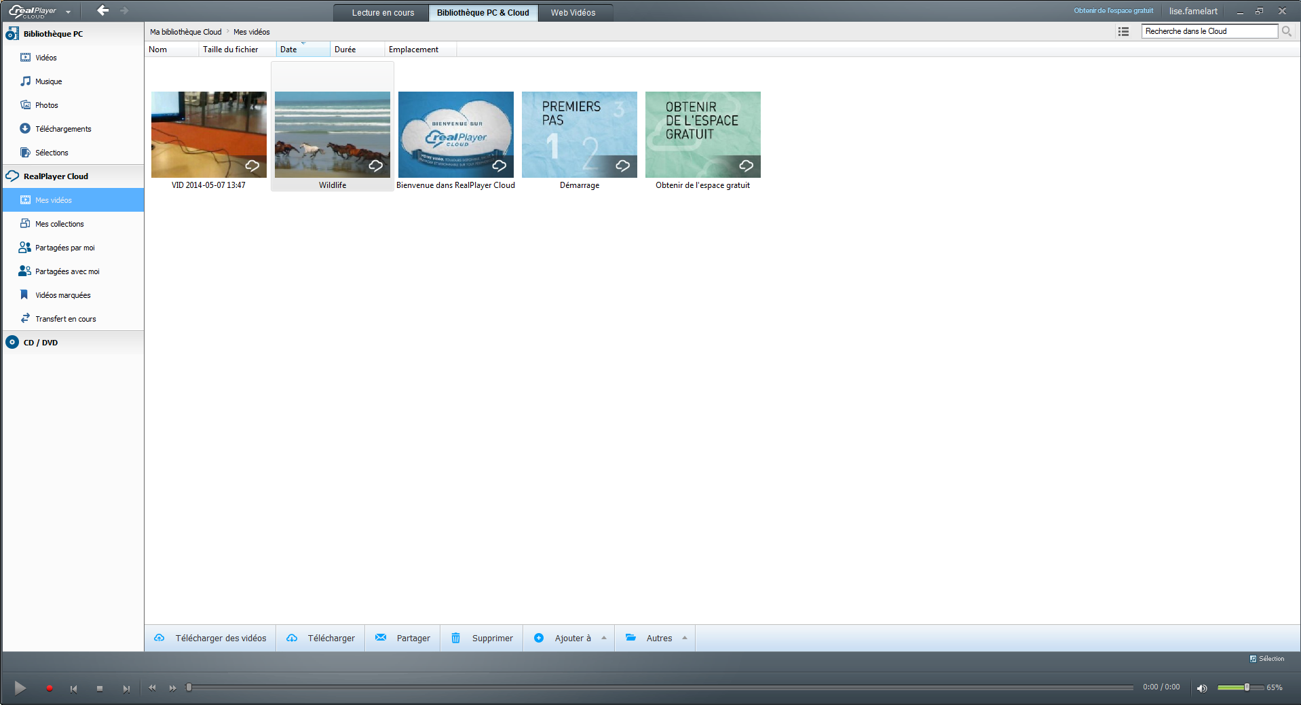Open Partagées par moi
The image size is (1301, 705).
(x=73, y=248)
